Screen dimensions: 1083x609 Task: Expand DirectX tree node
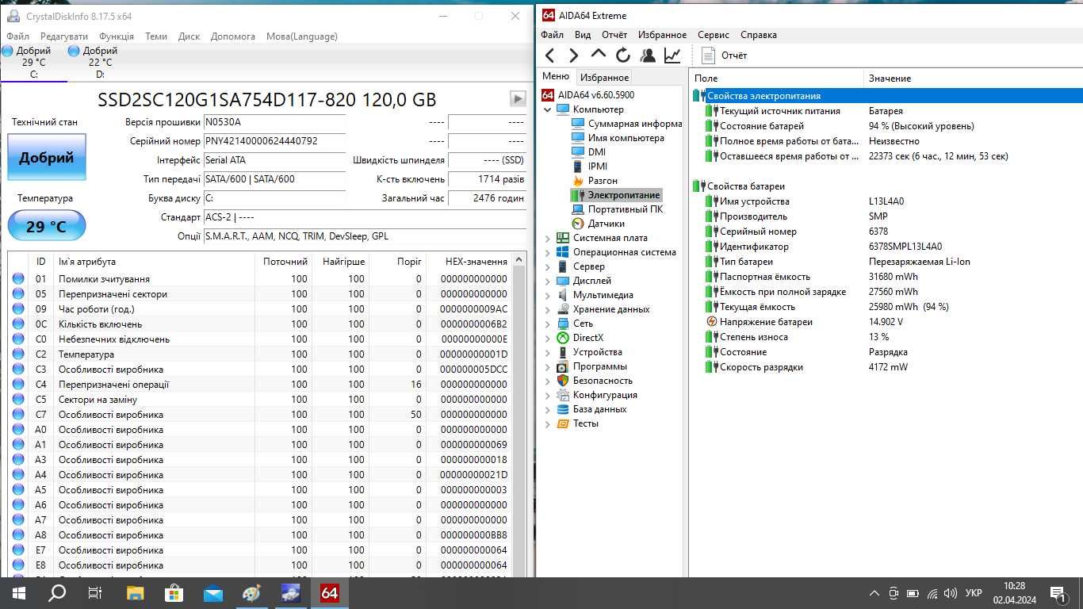(x=547, y=338)
